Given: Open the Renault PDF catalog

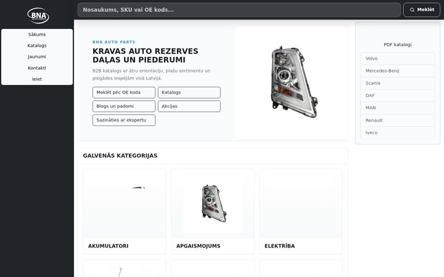Looking at the screenshot, I should click(398, 121).
